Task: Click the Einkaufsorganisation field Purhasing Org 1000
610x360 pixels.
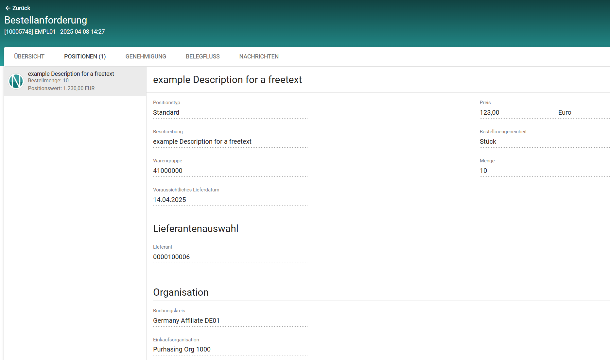Action: (230, 350)
